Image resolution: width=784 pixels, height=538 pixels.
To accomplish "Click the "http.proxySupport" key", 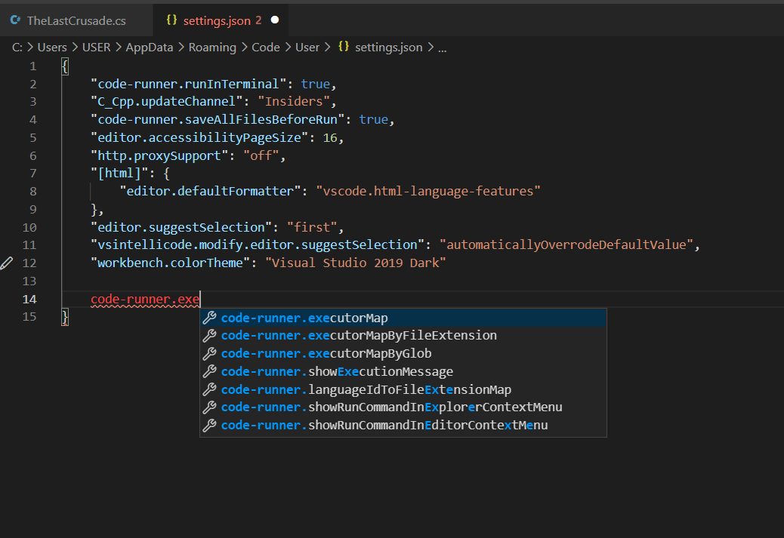I will 159,155.
